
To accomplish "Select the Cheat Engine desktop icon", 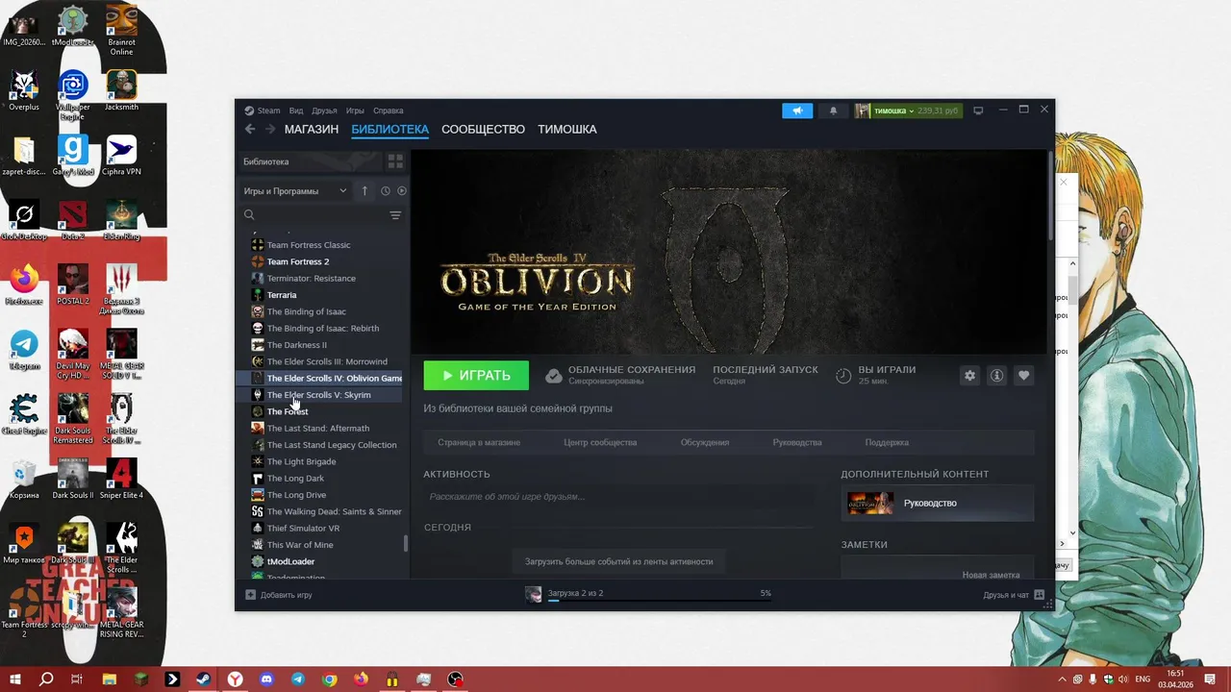I will 24,415.
